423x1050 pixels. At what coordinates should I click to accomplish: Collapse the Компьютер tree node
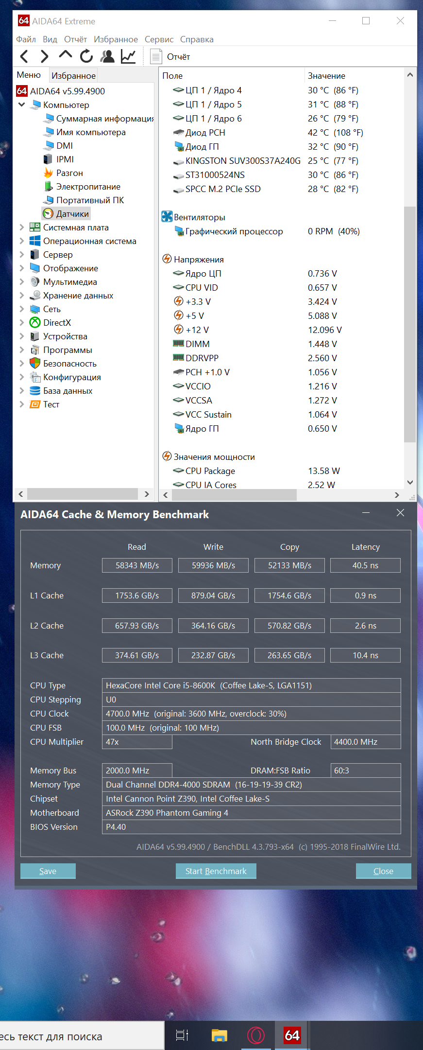click(21, 105)
